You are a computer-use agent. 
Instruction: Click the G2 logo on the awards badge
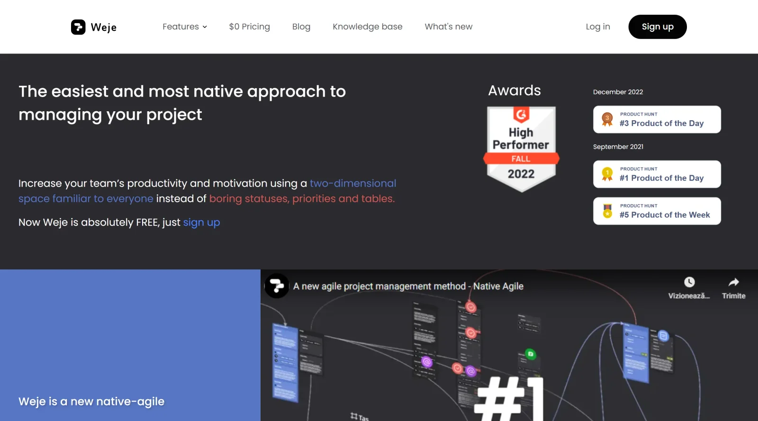tap(521, 114)
